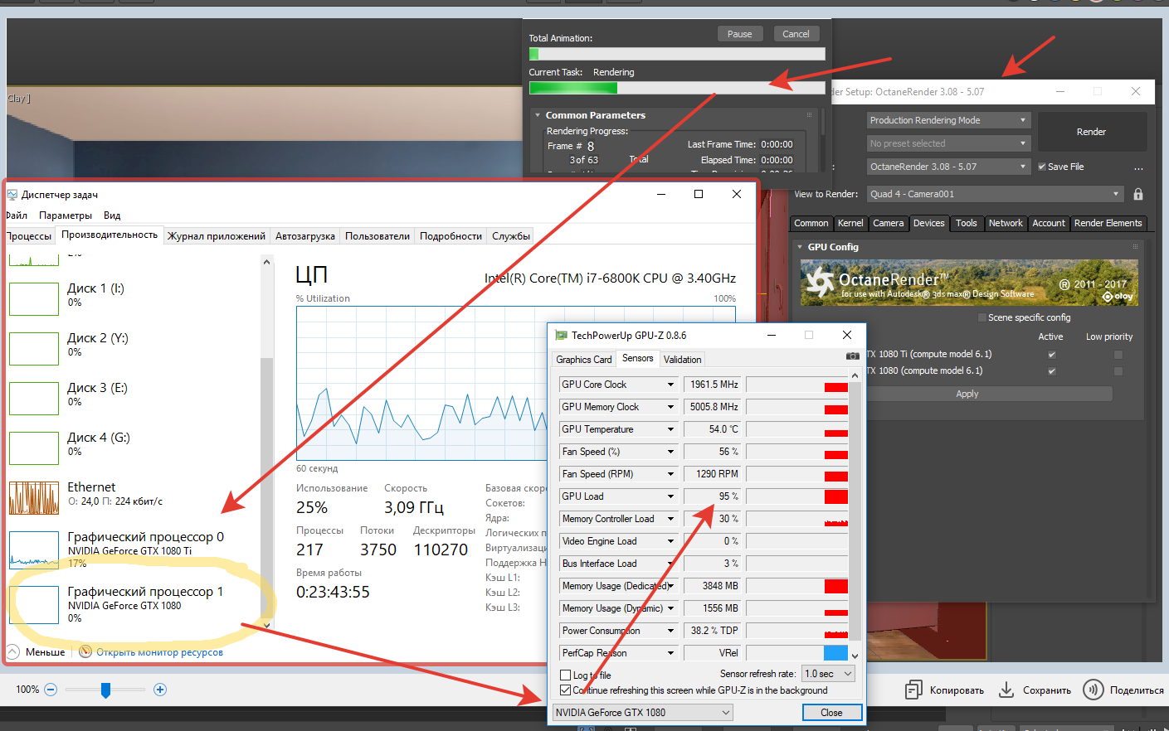Screen dimensions: 1169x731
Task: Toggle Active checkbox for 1080 Ti
Action: tap(1052, 355)
